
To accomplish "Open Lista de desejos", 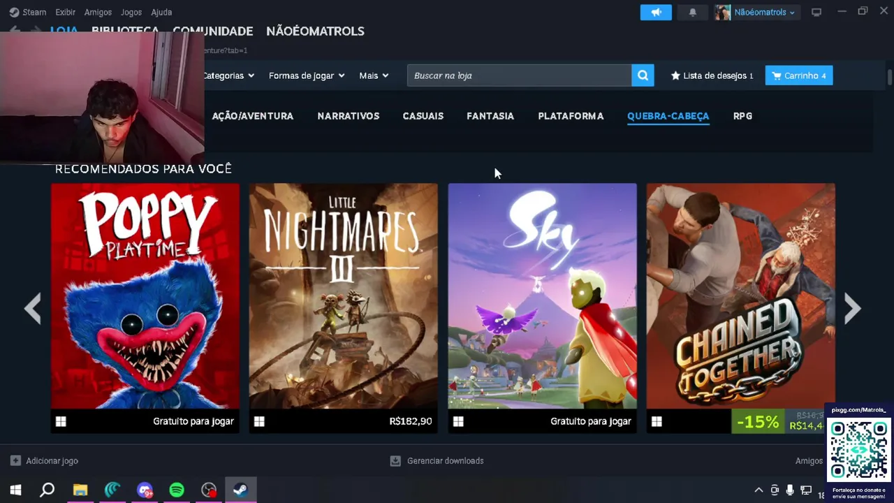I will click(712, 75).
